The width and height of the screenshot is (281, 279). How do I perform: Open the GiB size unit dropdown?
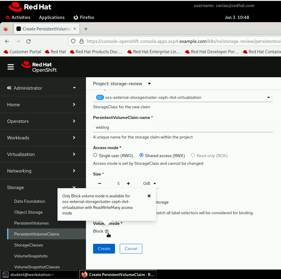click(150, 183)
